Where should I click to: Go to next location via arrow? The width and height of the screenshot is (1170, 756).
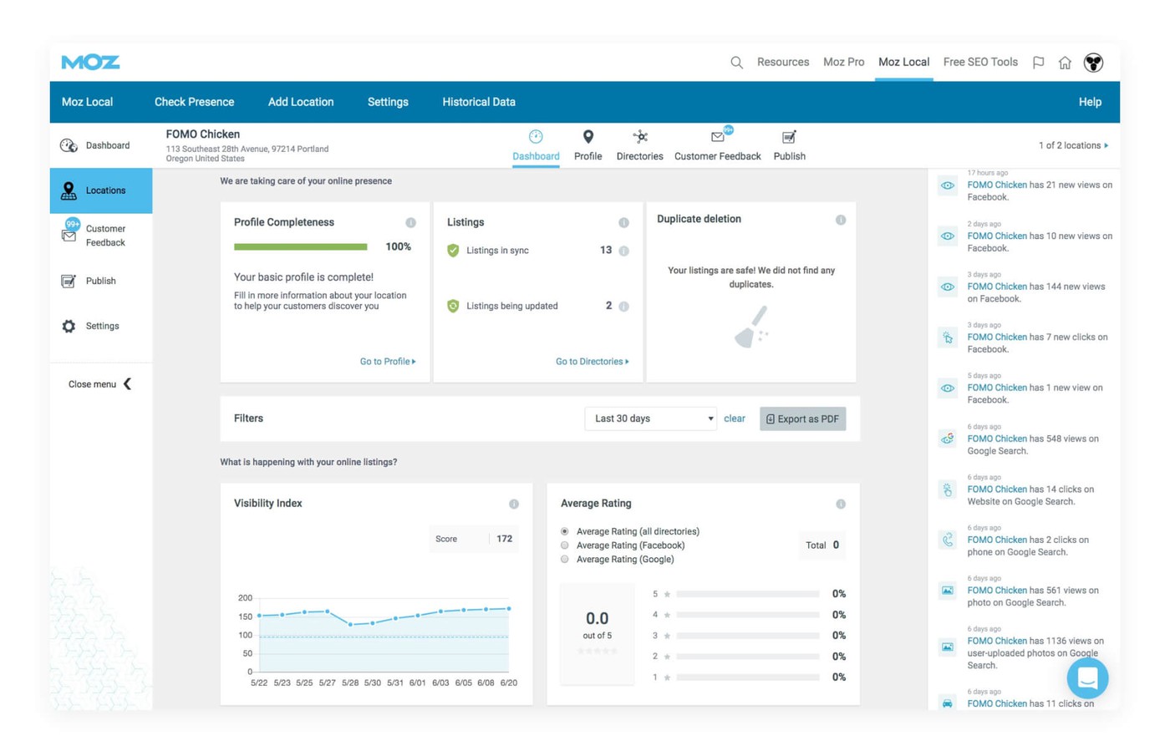click(1106, 145)
